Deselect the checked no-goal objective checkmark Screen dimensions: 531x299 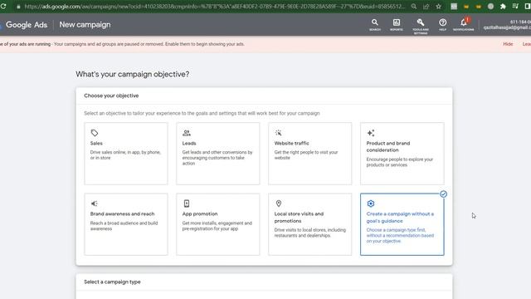click(443, 194)
